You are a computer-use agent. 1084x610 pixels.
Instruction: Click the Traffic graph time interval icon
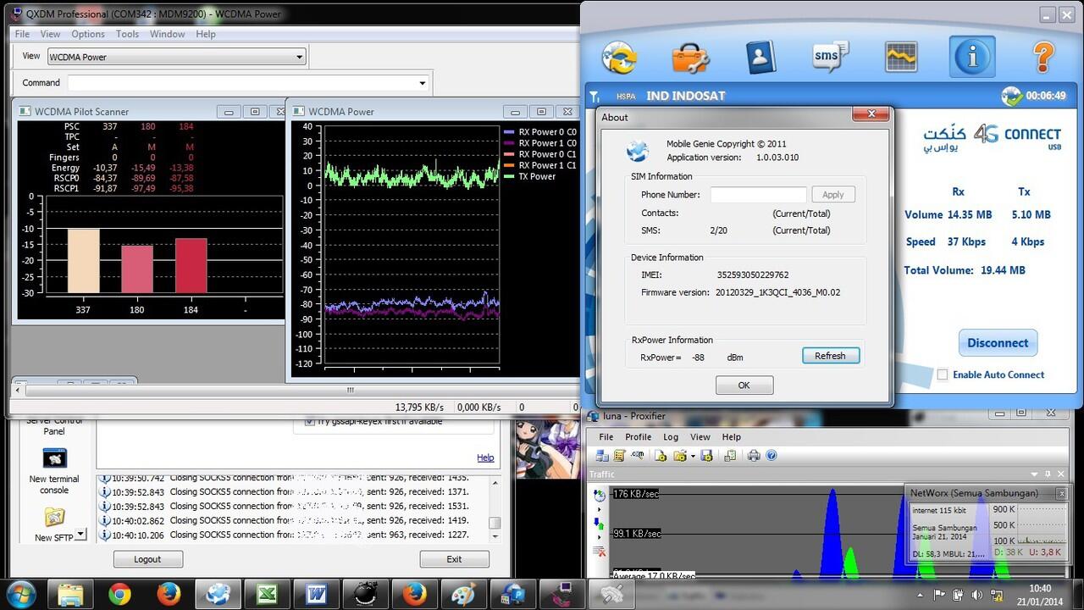coord(600,496)
